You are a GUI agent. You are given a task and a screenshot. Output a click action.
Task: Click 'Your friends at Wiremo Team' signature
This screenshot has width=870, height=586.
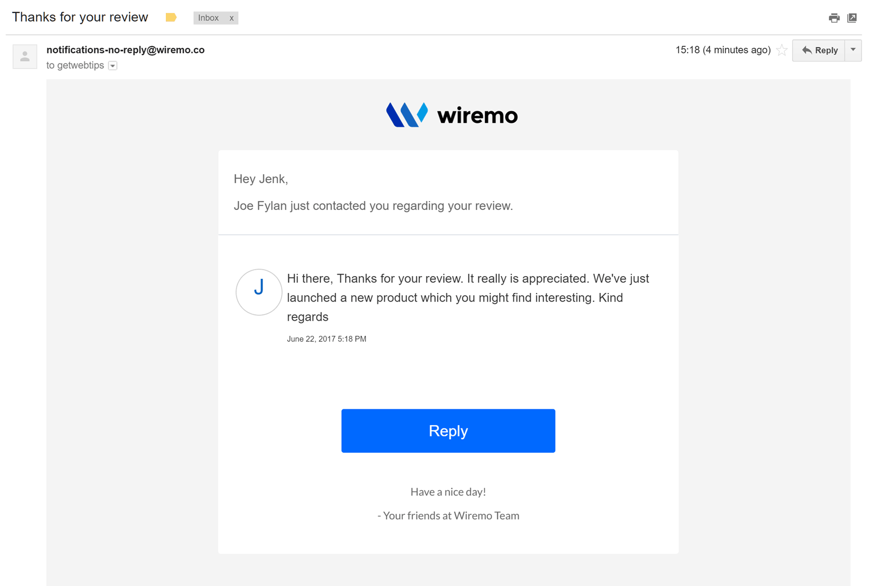click(x=448, y=515)
